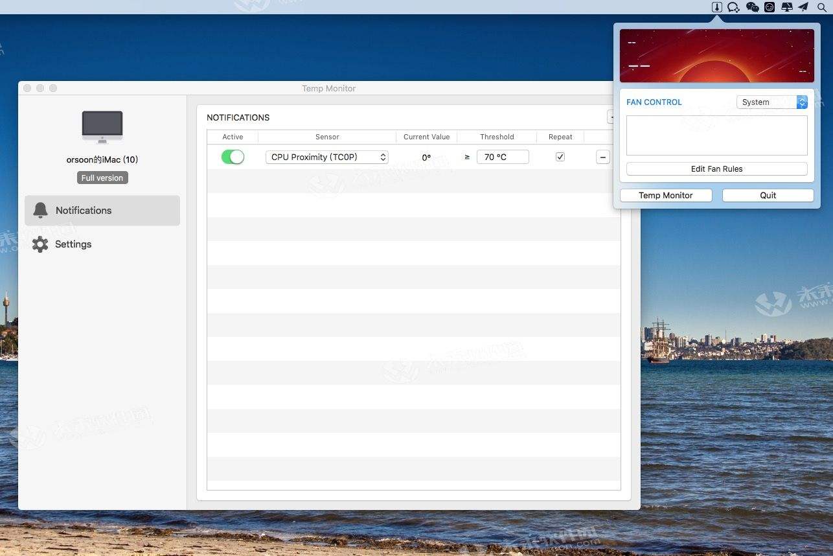Click the Temp Monitor button in the popup
Image resolution: width=833 pixels, height=556 pixels.
pos(666,195)
